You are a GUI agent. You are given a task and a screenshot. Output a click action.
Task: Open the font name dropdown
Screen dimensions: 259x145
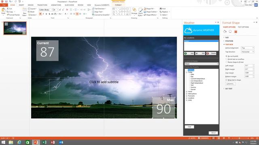[52, 10]
